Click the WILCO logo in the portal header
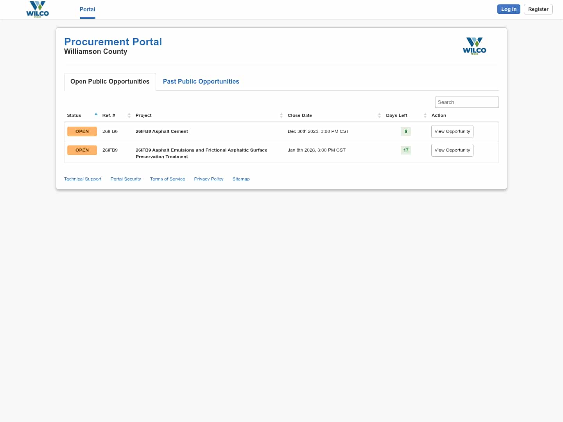 pyautogui.click(x=474, y=46)
